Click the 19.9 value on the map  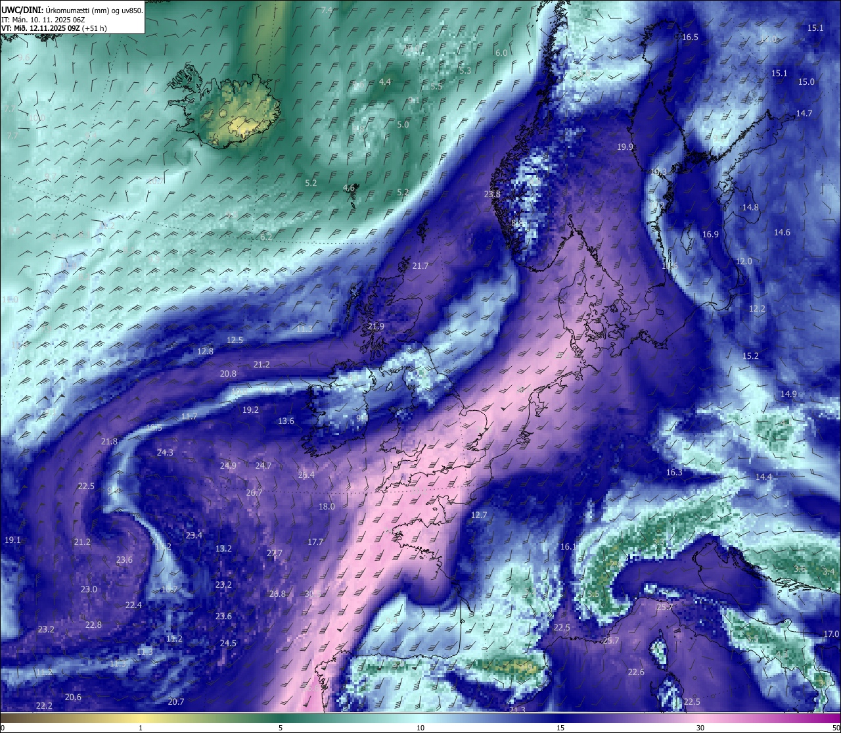pyautogui.click(x=625, y=147)
